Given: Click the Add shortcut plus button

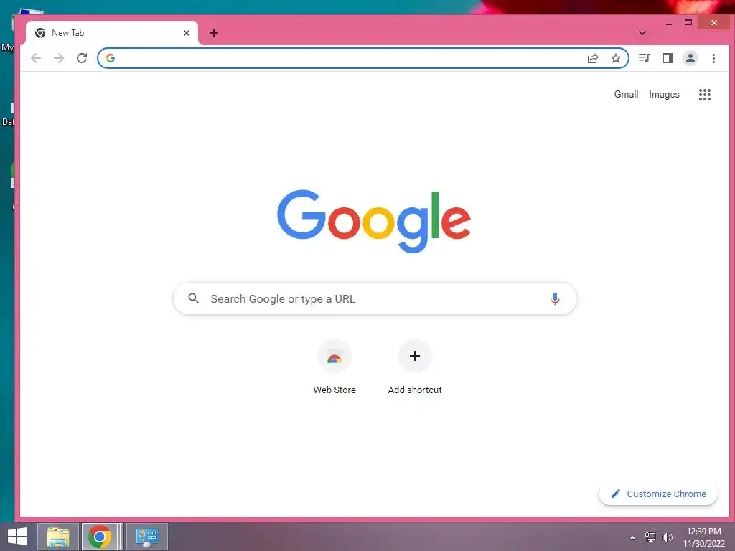Looking at the screenshot, I should [x=415, y=356].
